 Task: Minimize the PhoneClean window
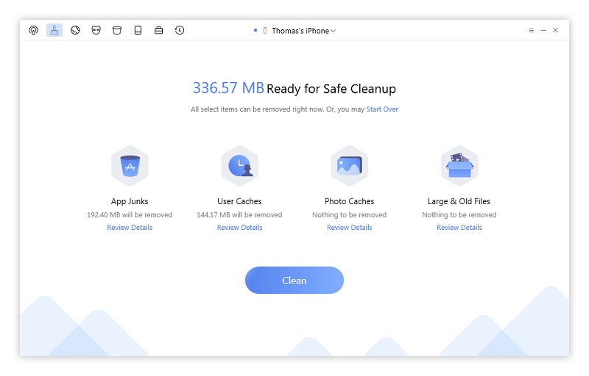pos(543,30)
